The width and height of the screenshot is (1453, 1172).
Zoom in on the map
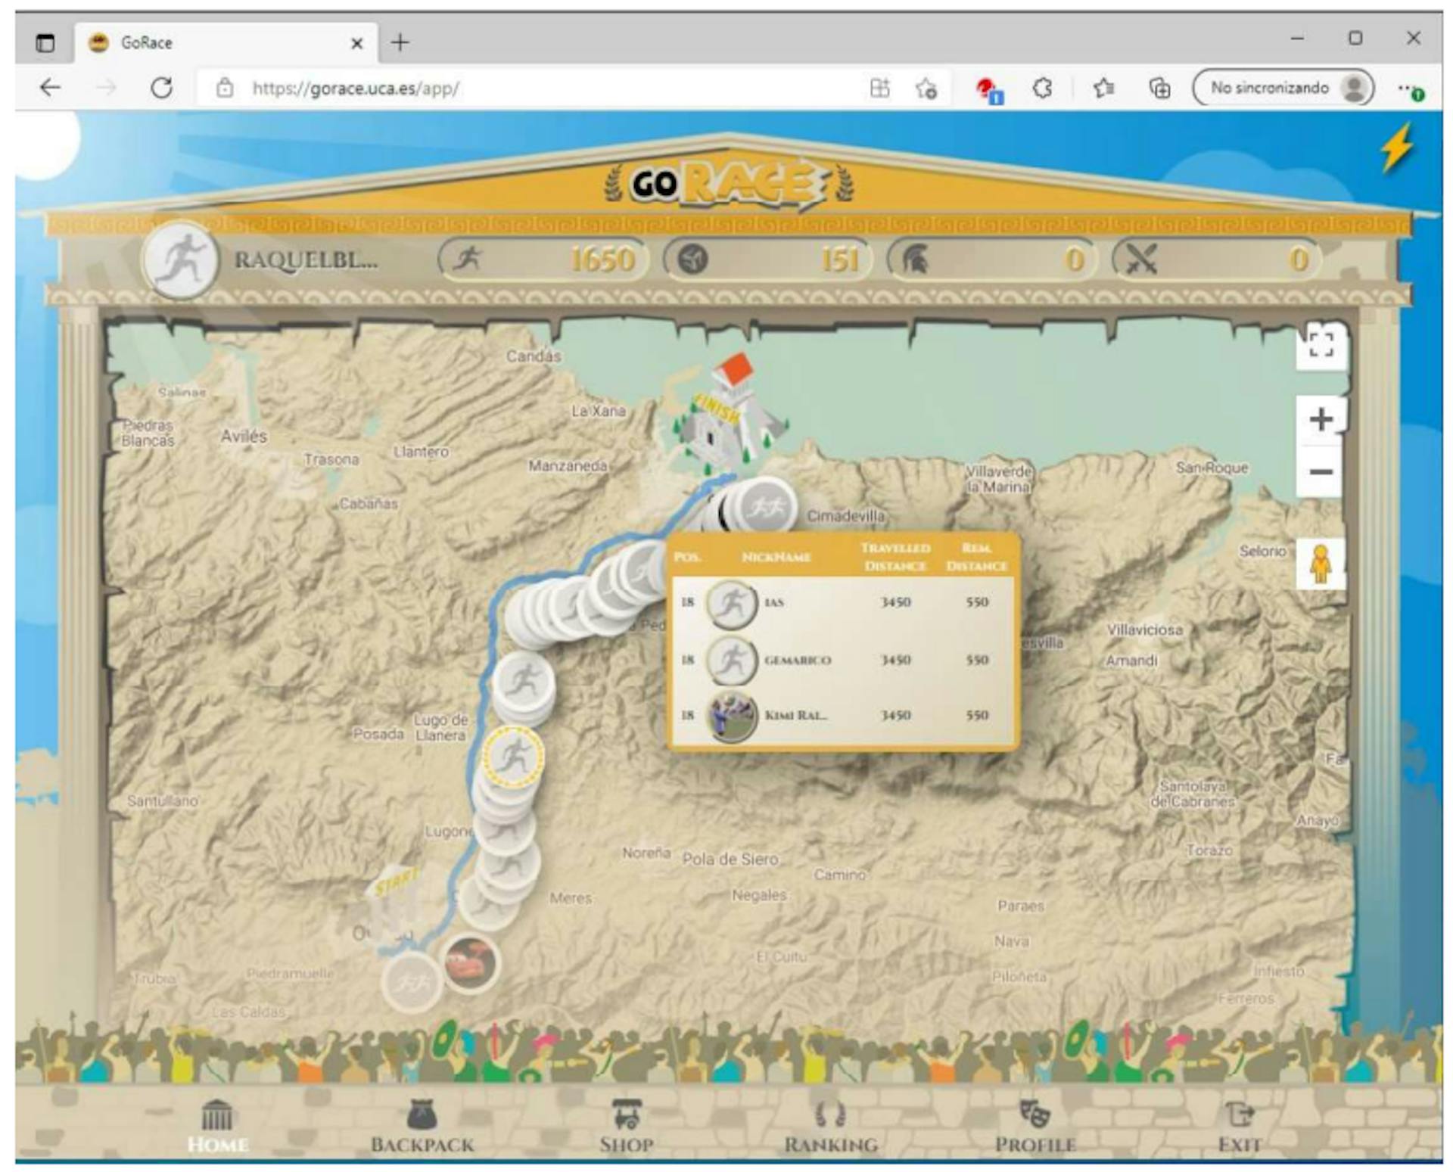[x=1321, y=418]
